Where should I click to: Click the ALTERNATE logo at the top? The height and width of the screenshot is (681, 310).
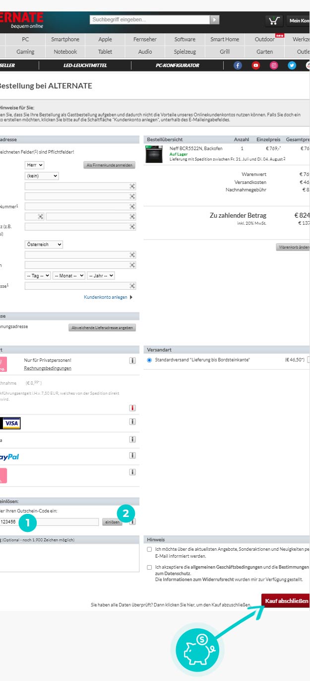tap(22, 20)
